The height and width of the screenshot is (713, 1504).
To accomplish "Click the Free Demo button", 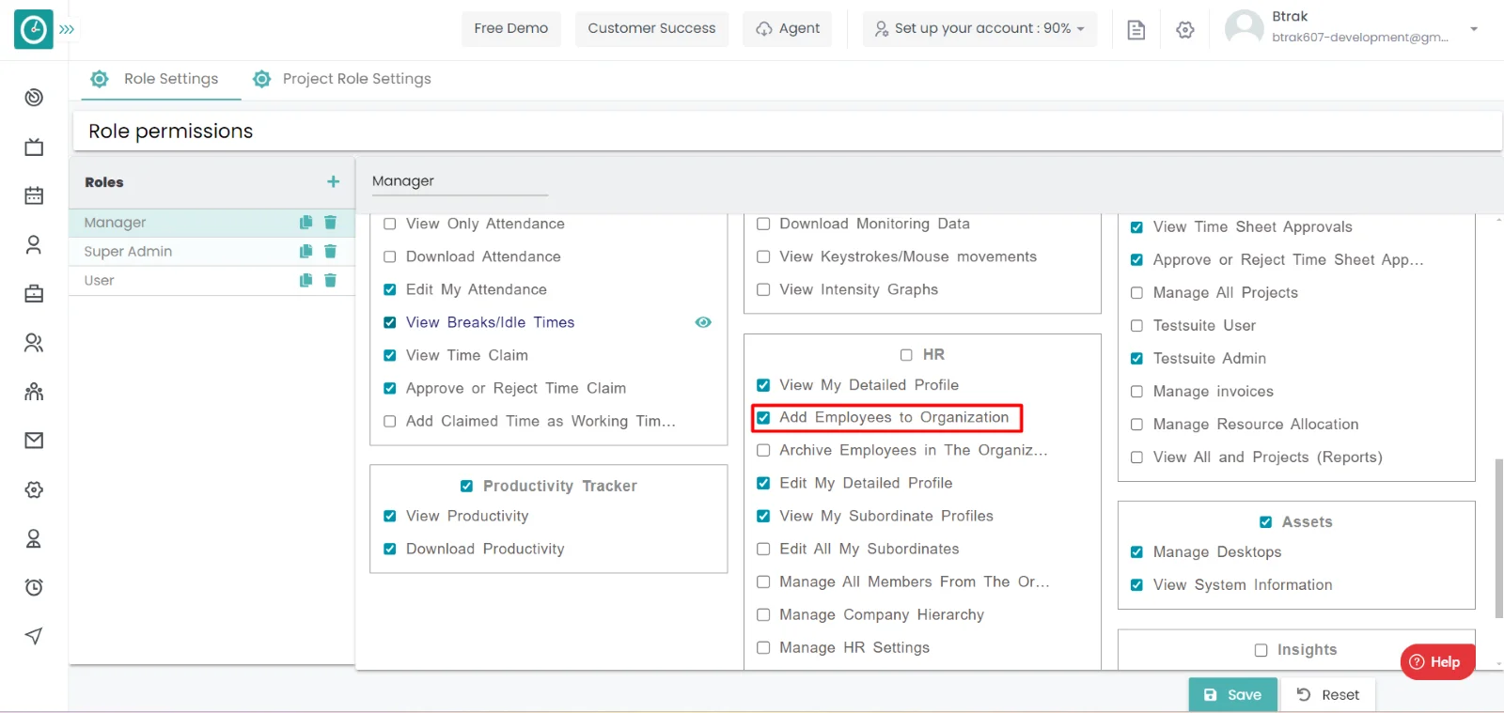I will coord(510,28).
